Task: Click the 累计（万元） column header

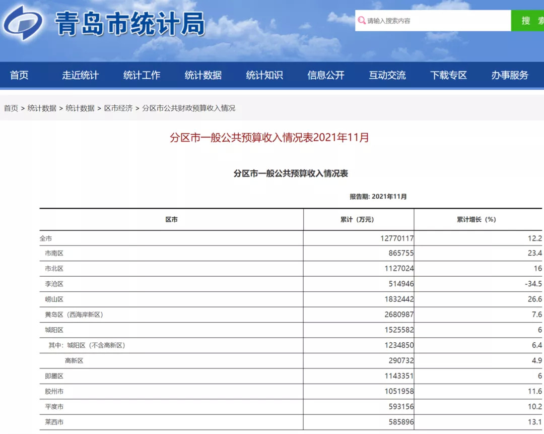Action: [357, 220]
